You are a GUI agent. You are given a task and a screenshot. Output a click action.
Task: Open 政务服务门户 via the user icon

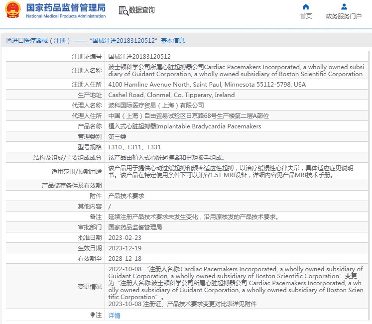pos(344,6)
